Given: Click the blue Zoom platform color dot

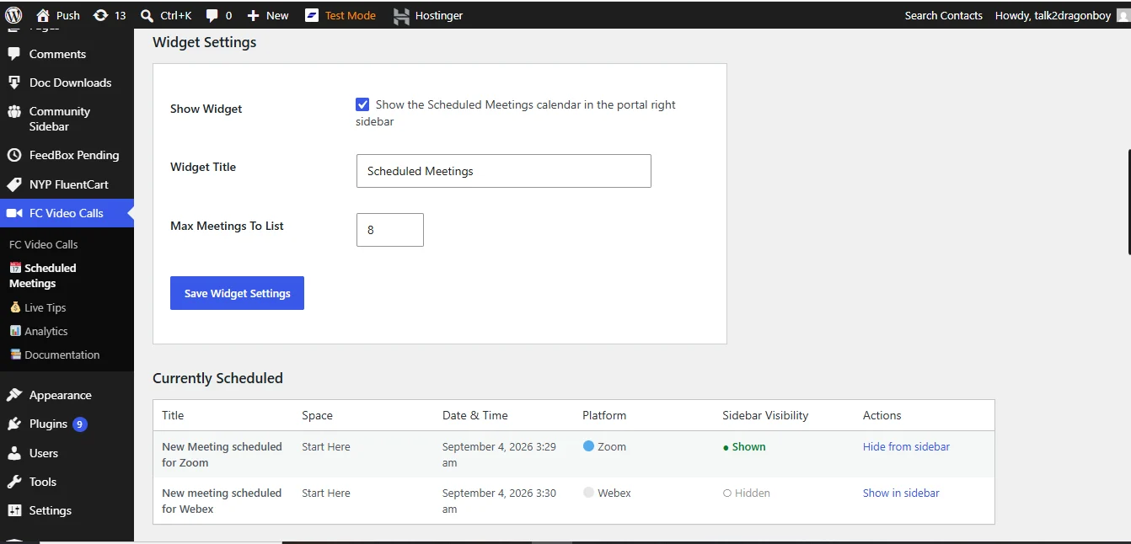Looking at the screenshot, I should click(x=588, y=446).
